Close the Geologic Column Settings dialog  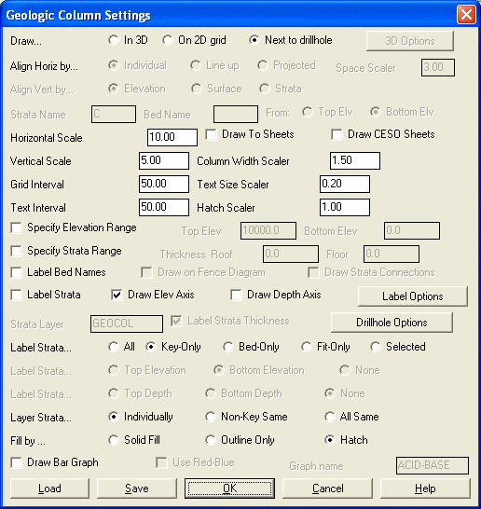[x=466, y=15]
